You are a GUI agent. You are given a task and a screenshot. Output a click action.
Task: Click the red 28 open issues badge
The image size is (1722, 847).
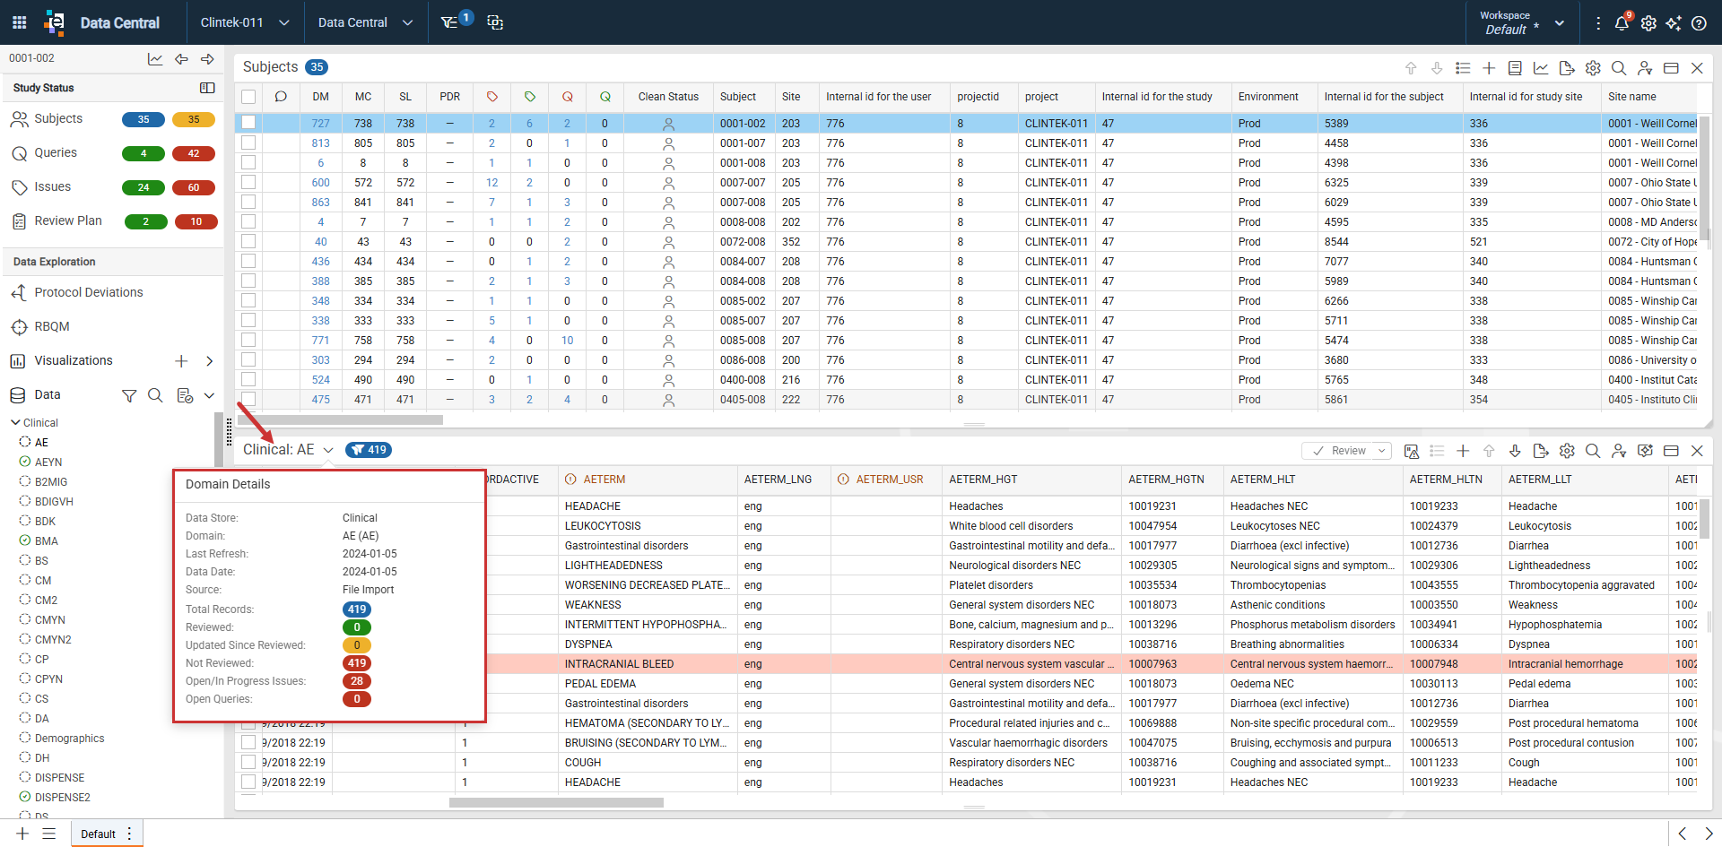pos(357,681)
